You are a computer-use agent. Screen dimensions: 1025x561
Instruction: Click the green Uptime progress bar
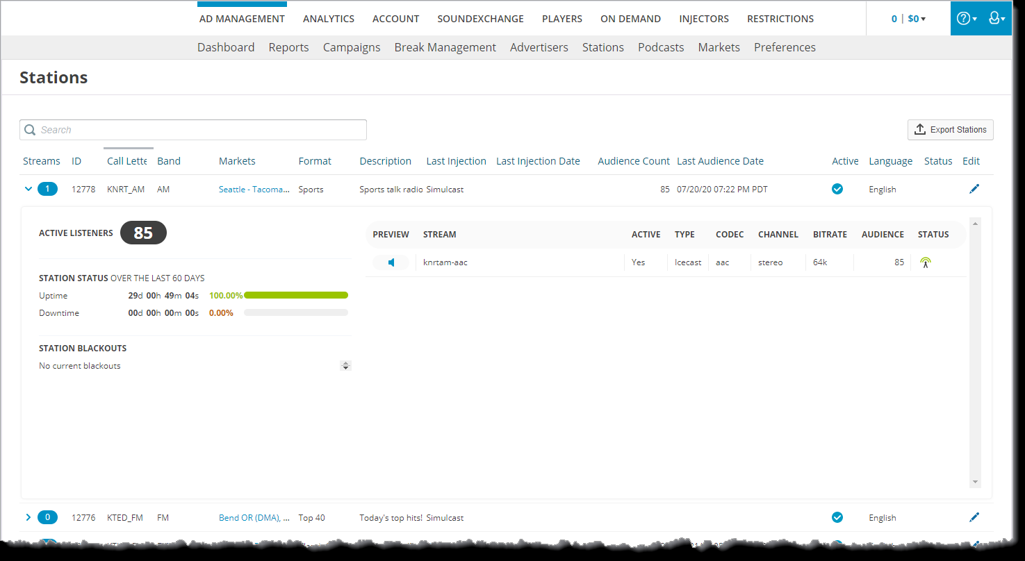(296, 295)
